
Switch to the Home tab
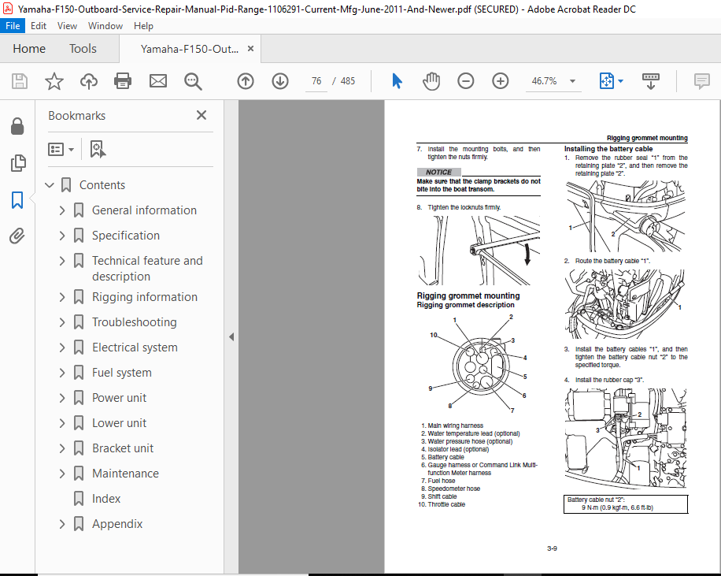29,48
